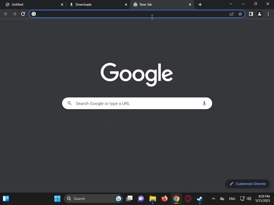This screenshot has width=274, height=205.
Task: Open a new tab with the plus button
Action: (x=200, y=5)
